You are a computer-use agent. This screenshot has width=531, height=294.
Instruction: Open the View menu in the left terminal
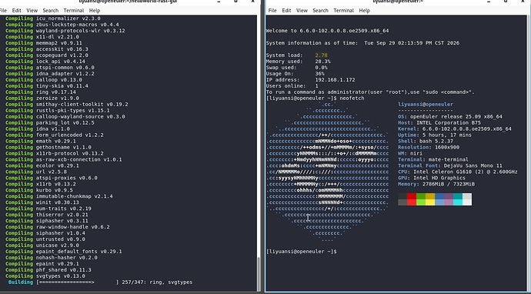32,11
